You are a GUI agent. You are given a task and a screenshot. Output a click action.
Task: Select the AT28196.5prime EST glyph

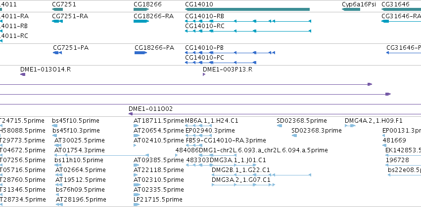click(59, 205)
